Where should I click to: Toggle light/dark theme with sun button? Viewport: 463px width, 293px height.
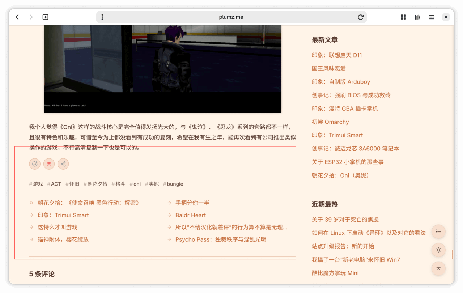(438, 250)
